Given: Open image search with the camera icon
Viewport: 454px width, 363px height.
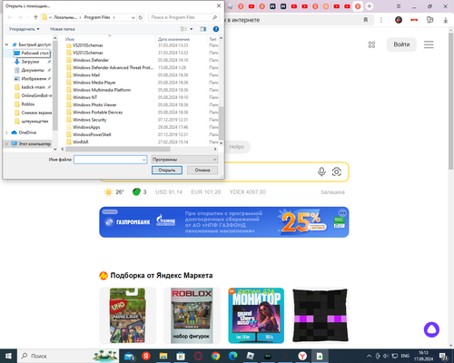Looking at the screenshot, I should click(337, 172).
